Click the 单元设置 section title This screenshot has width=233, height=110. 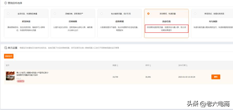pos(13,48)
